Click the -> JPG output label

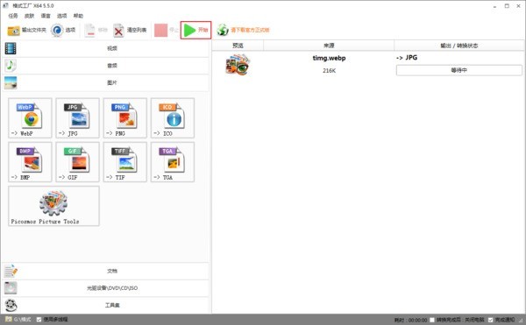(407, 58)
